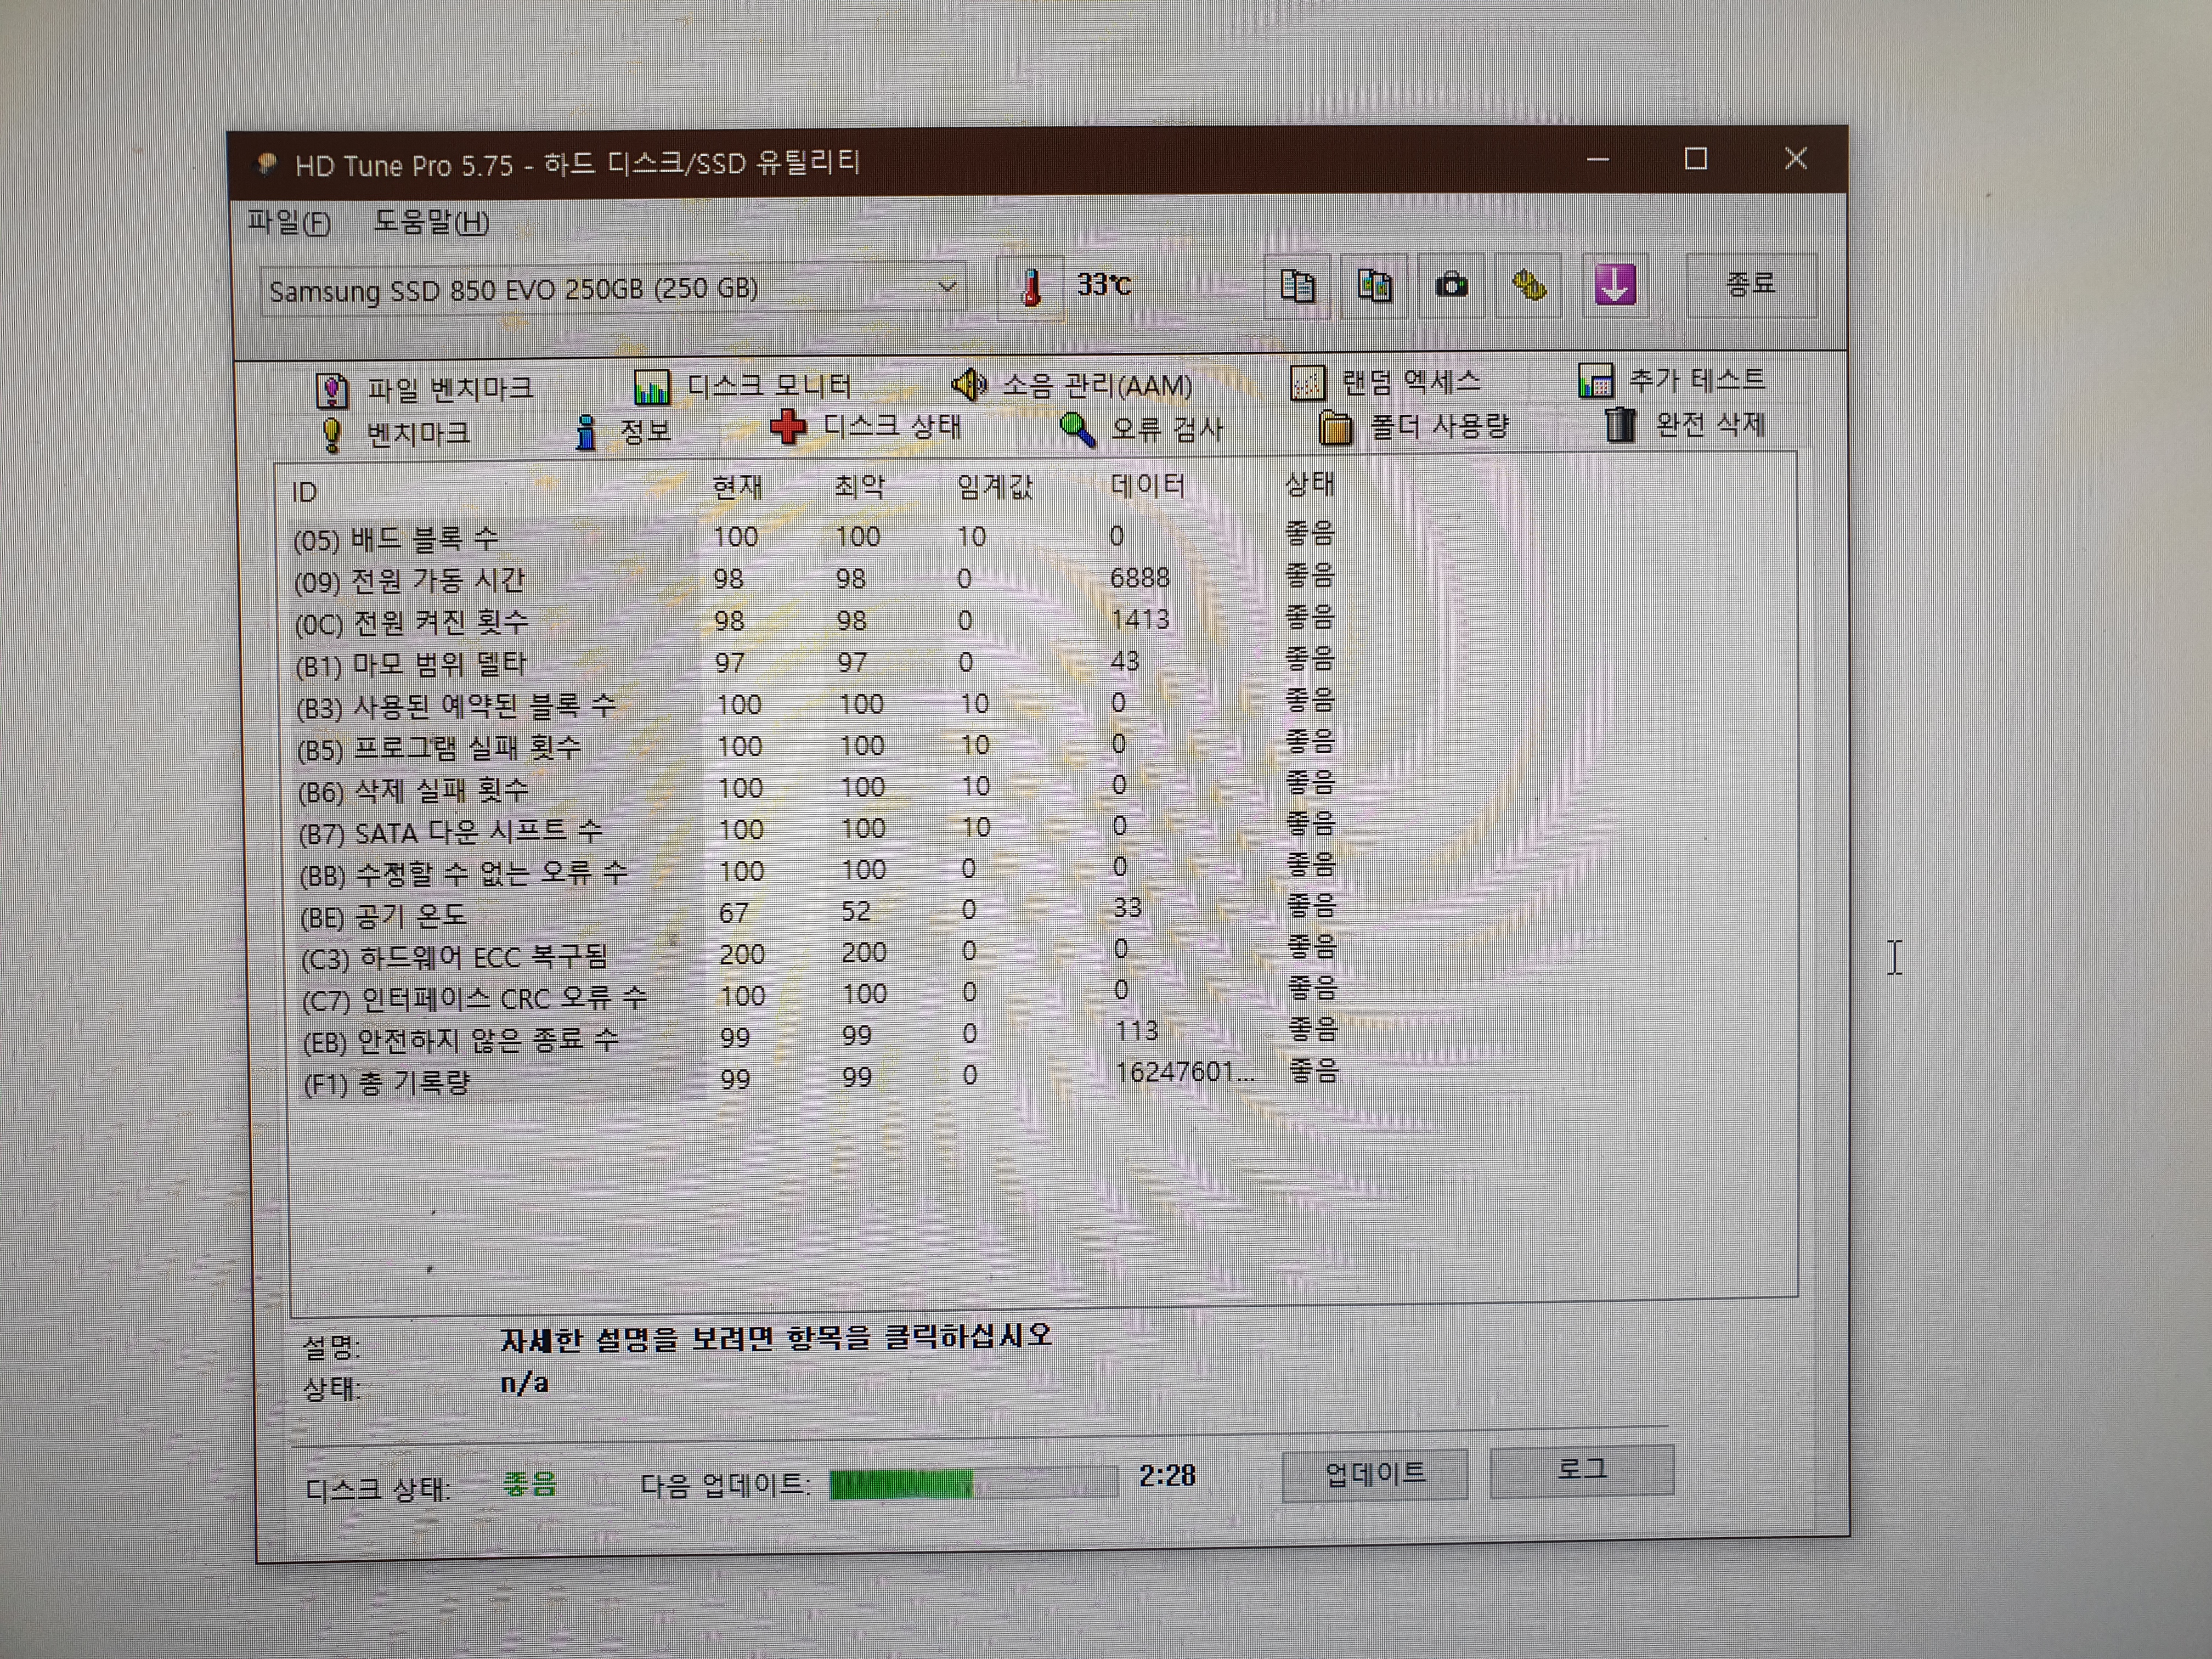
Task: Open the 파일(F) menu
Action: click(x=288, y=222)
